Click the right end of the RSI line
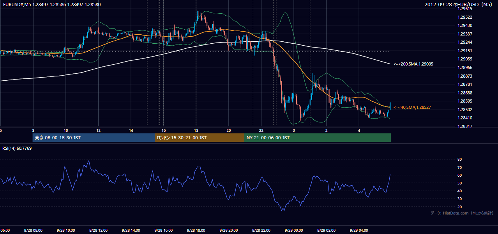The image size is (498, 234). coord(390,175)
